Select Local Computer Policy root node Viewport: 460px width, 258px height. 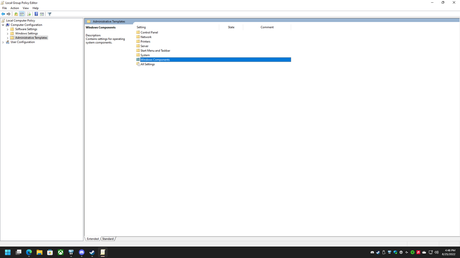pos(21,21)
